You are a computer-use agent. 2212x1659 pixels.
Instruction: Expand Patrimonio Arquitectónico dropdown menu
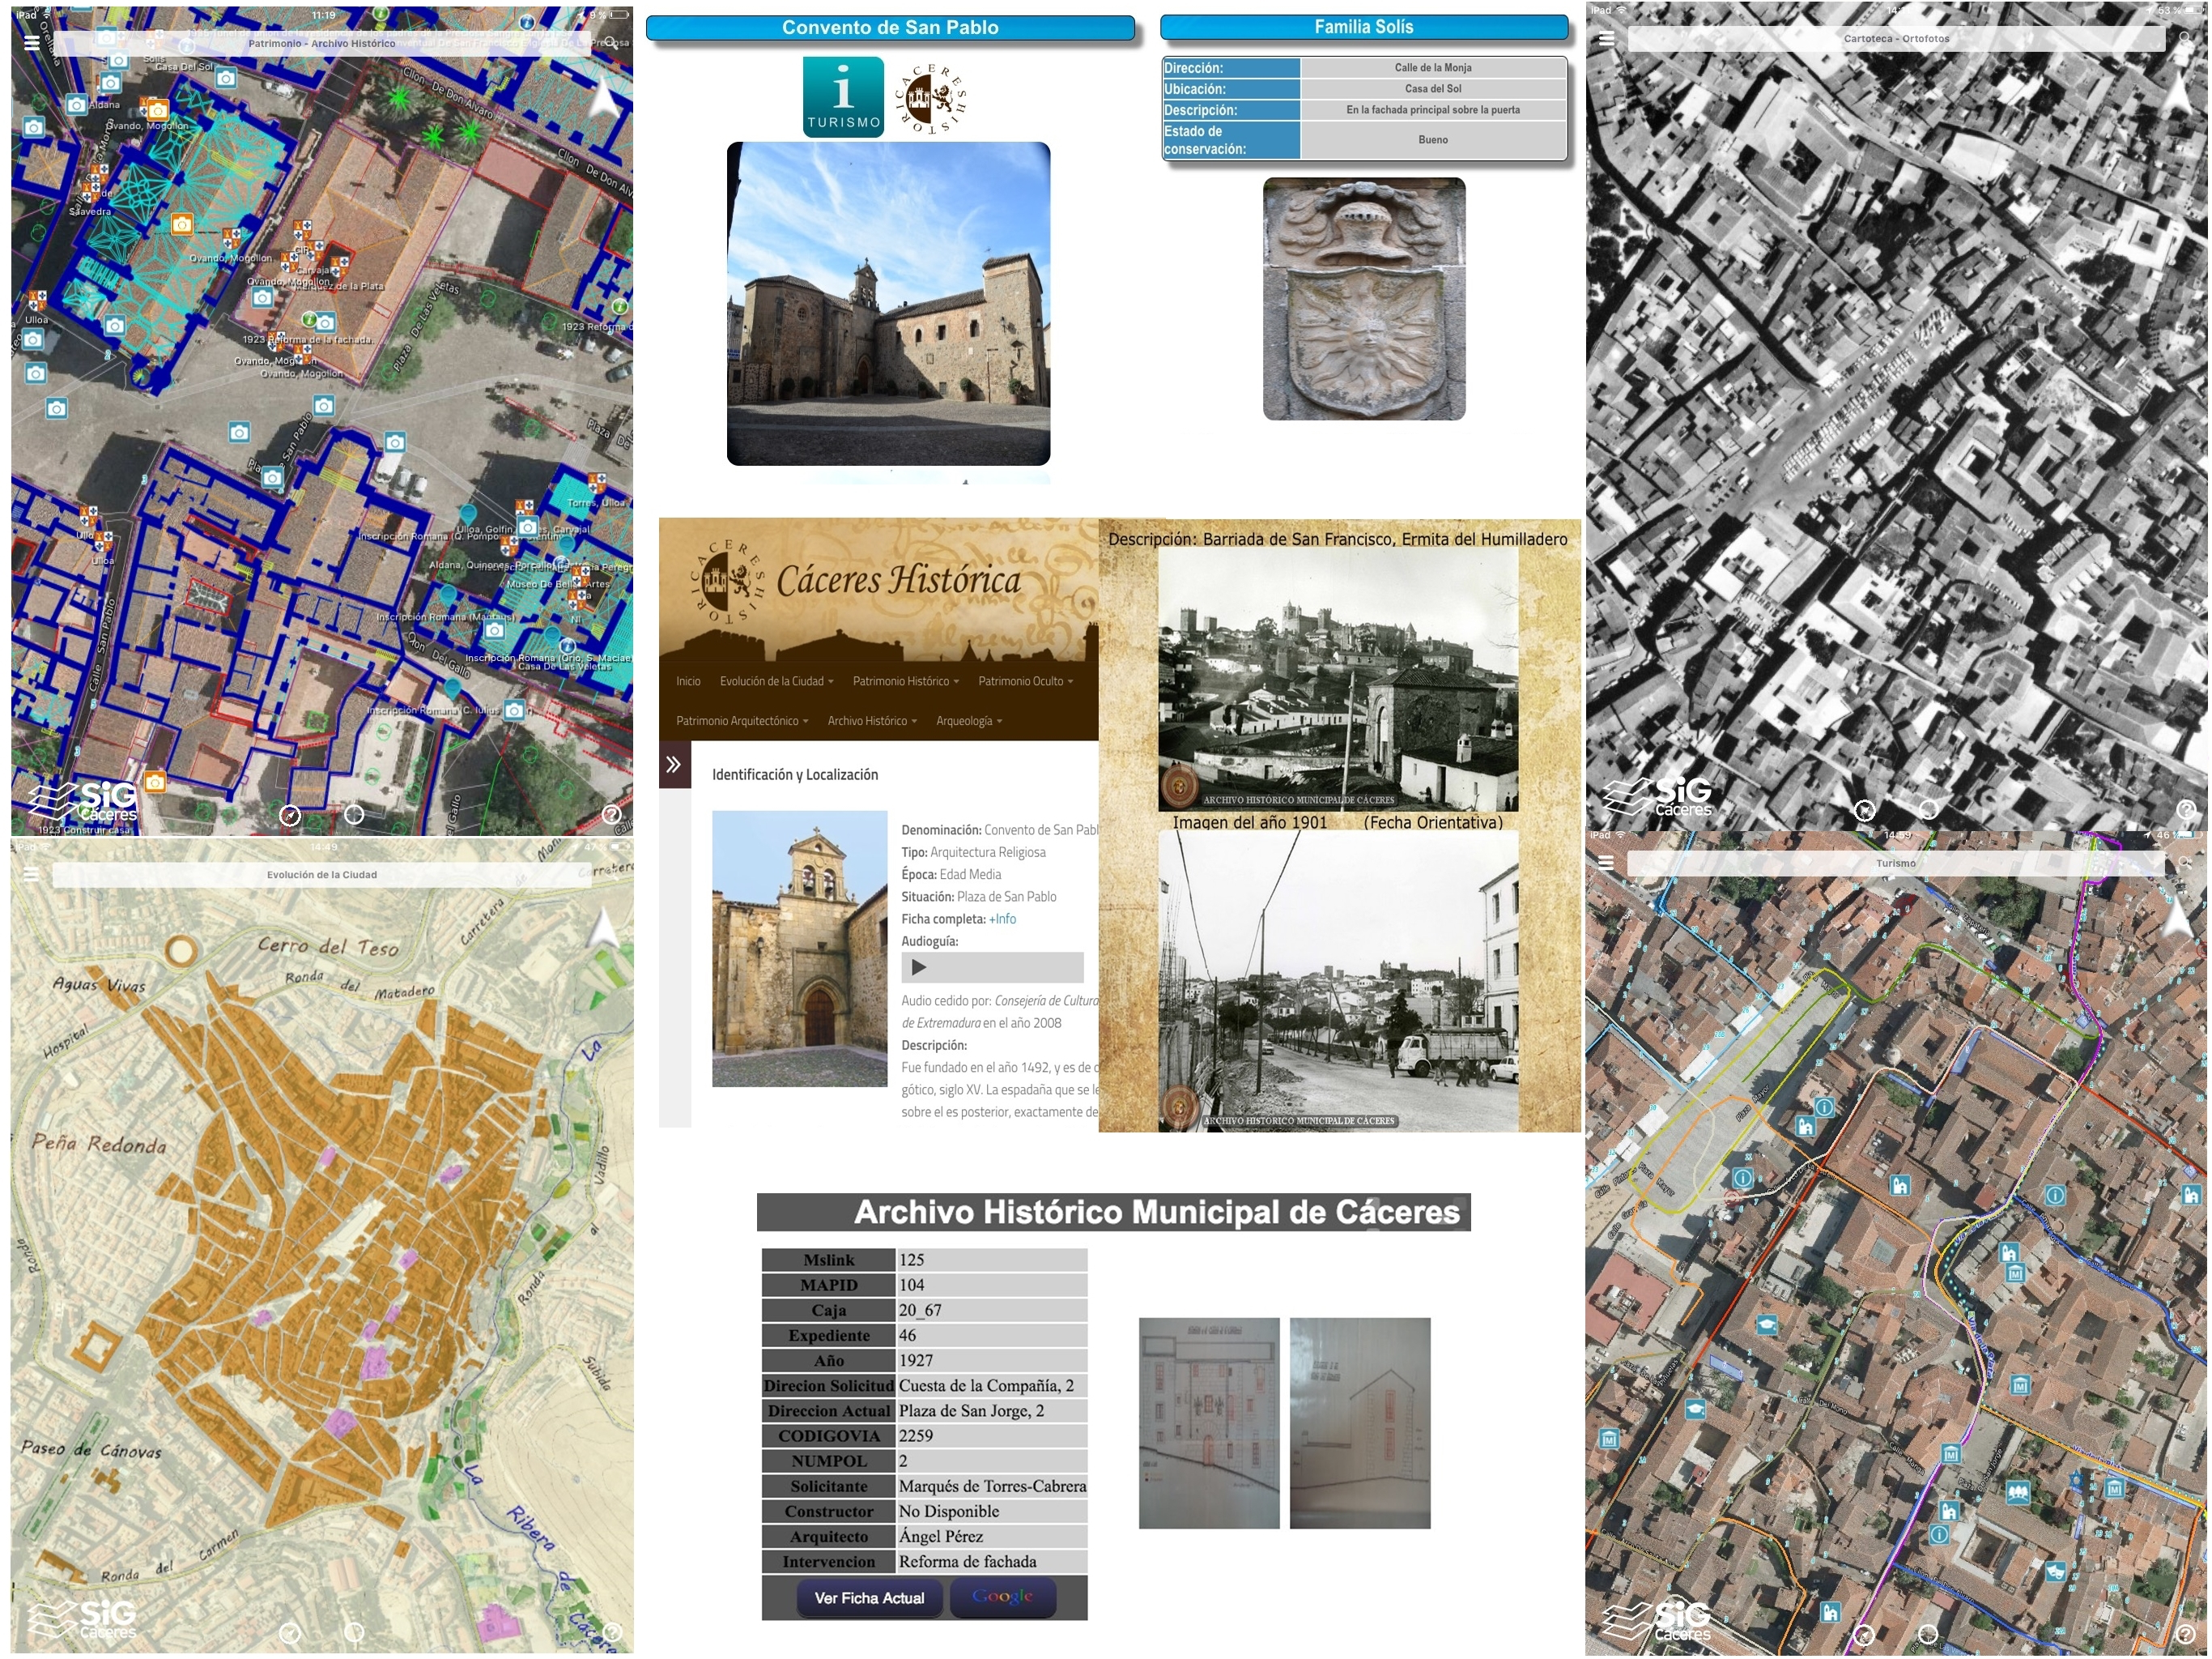click(x=742, y=722)
